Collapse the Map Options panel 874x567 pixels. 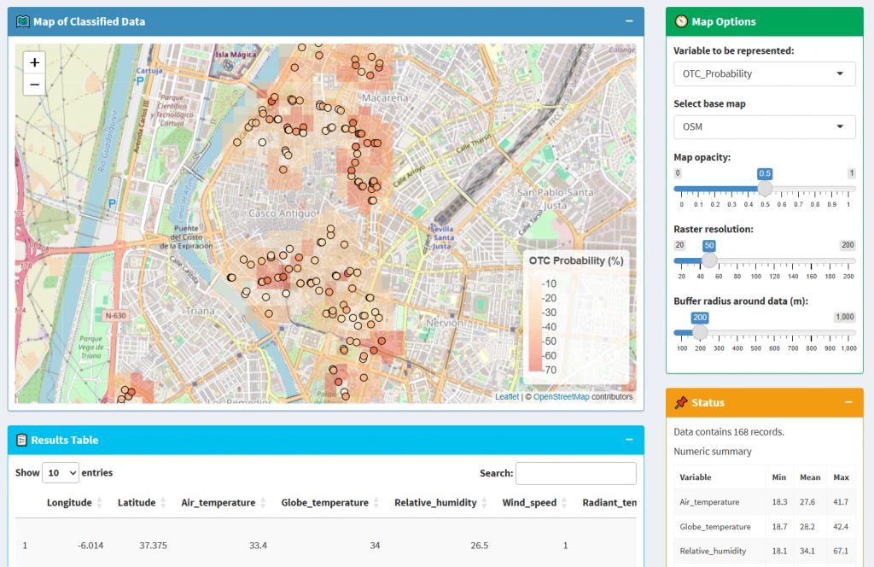[848, 21]
